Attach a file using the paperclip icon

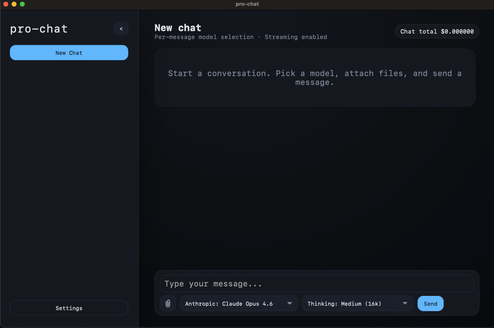pyautogui.click(x=168, y=303)
